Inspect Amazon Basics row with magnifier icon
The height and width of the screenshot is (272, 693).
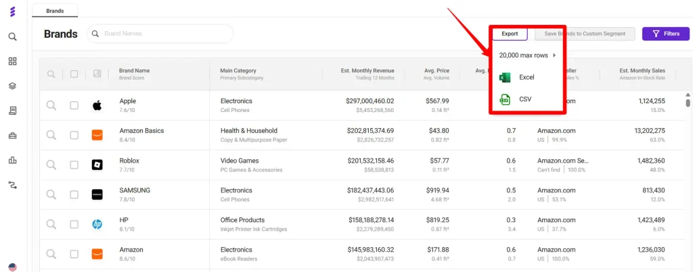click(51, 135)
